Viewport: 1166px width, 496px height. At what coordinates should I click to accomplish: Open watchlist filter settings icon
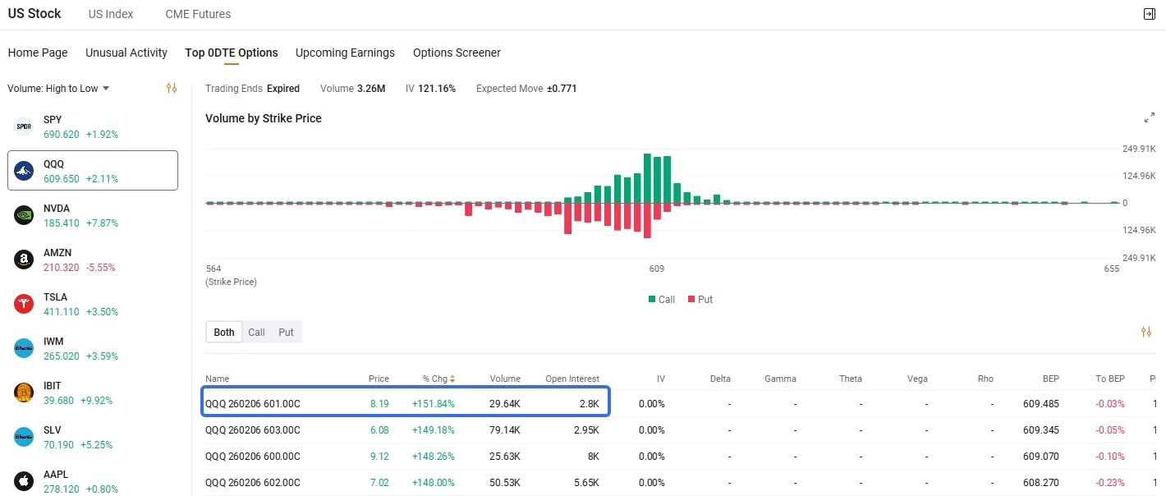coord(172,88)
